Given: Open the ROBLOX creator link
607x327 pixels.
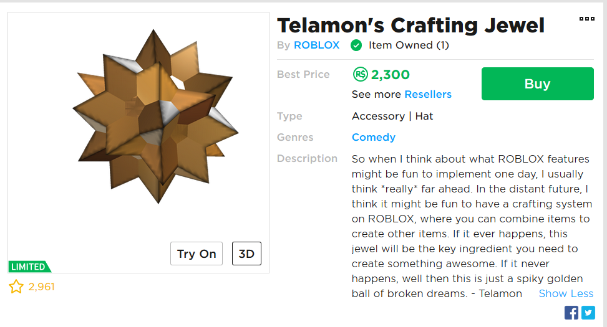Looking at the screenshot, I should pos(316,45).
